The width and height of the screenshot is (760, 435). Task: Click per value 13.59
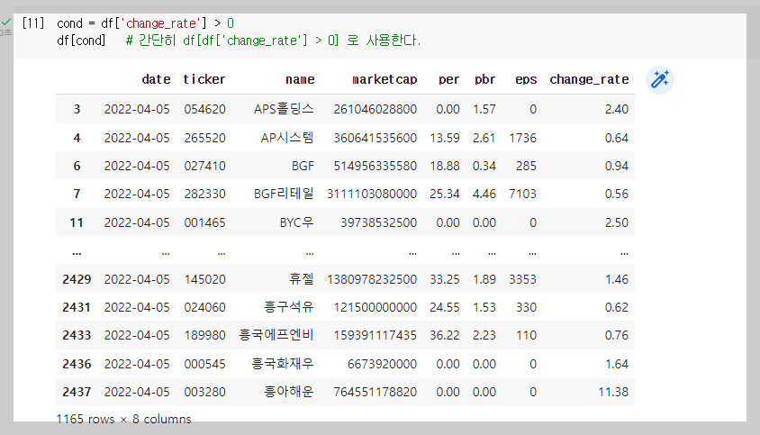tap(445, 138)
